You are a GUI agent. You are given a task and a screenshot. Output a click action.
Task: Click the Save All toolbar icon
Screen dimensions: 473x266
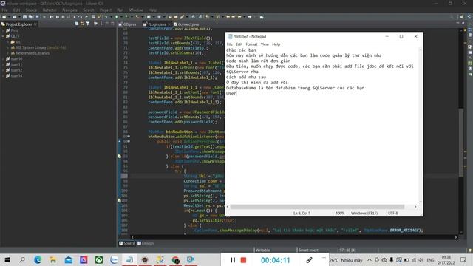click(x=30, y=17)
